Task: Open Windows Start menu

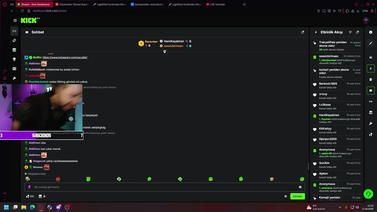Action: click(6, 207)
